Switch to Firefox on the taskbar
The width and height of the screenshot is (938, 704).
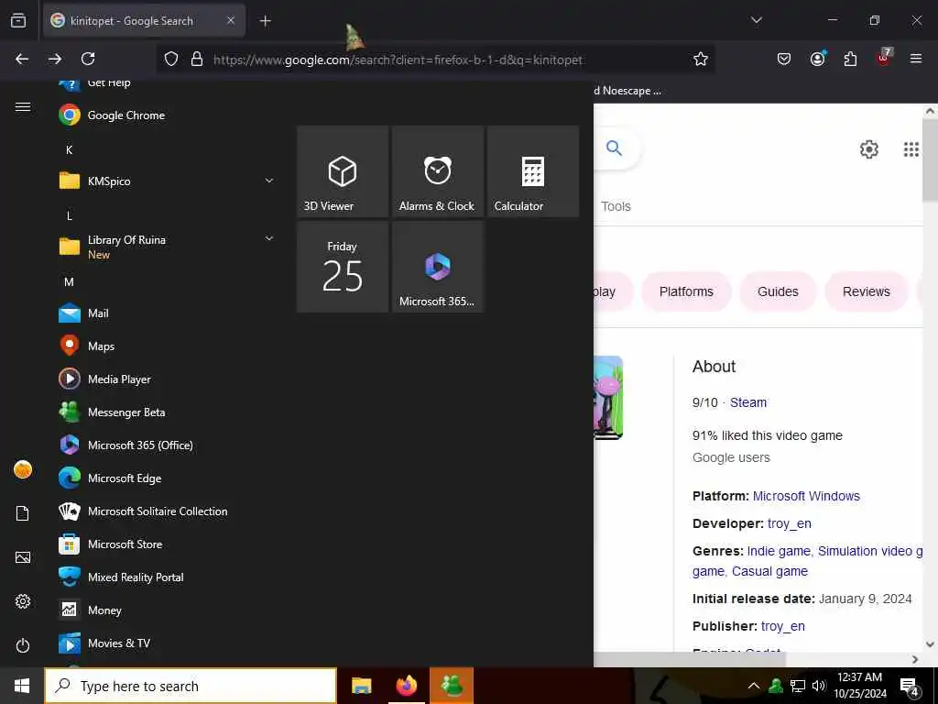[406, 686]
